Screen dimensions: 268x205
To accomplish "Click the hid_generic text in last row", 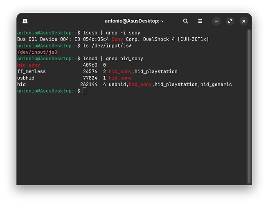I will point(216,84).
